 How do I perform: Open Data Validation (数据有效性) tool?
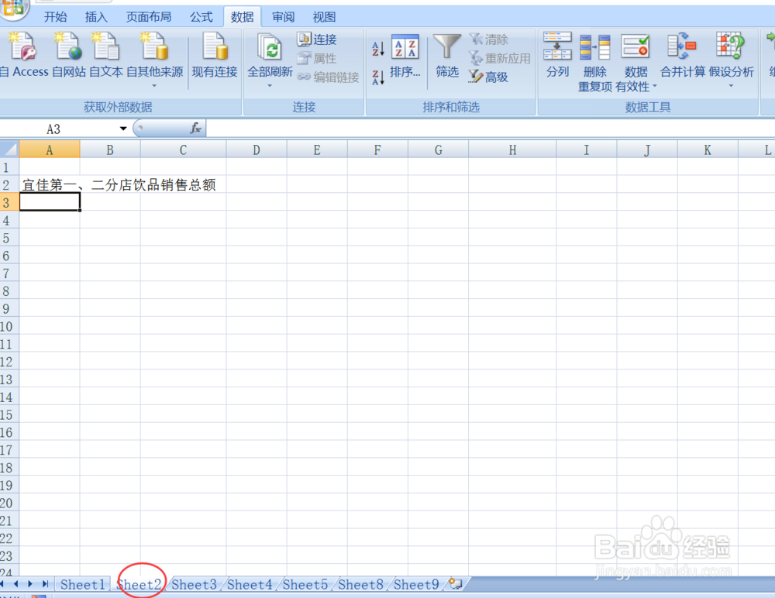click(635, 62)
